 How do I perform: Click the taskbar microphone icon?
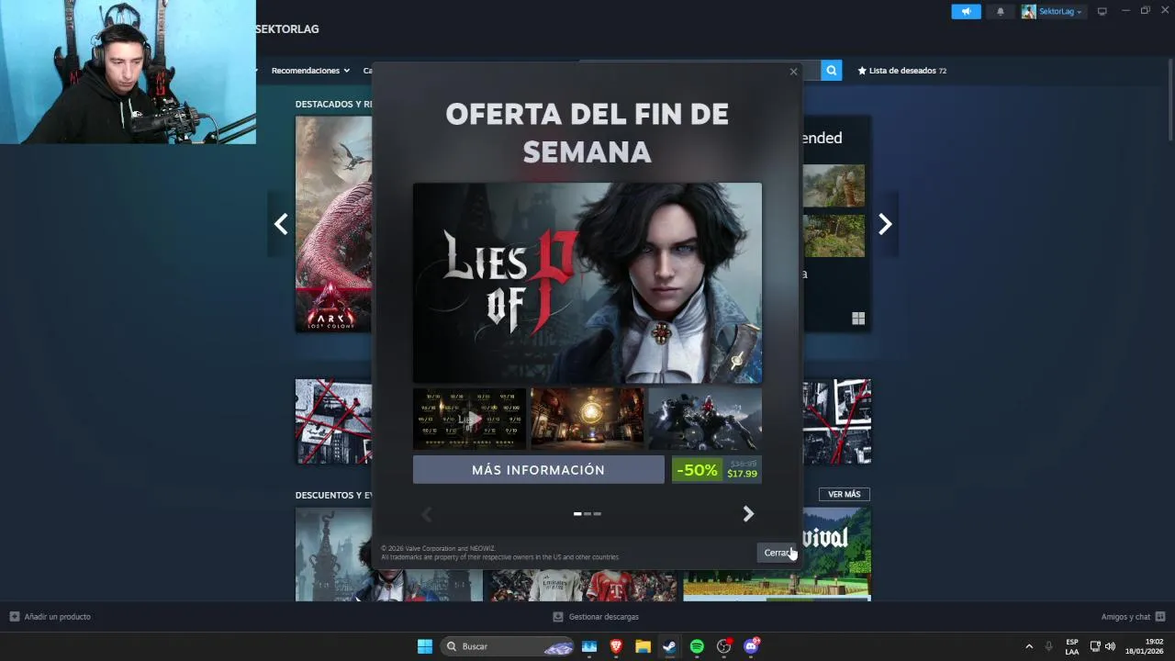click(x=1048, y=646)
